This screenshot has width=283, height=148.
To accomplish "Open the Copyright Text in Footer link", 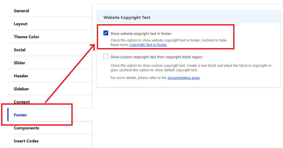I will pyautogui.click(x=148, y=45).
